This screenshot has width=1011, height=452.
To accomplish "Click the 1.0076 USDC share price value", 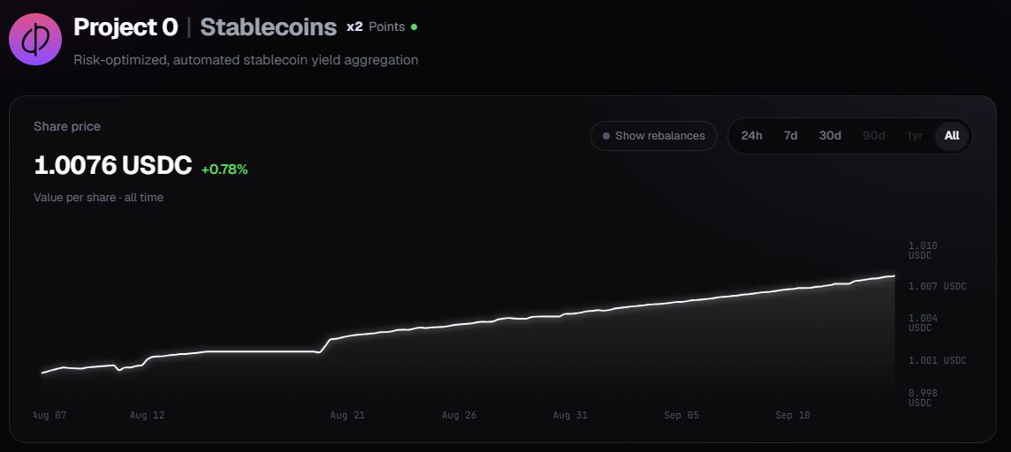I will pos(113,165).
